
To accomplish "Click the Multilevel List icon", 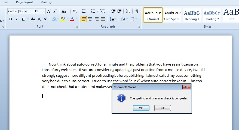I will point(103,11).
